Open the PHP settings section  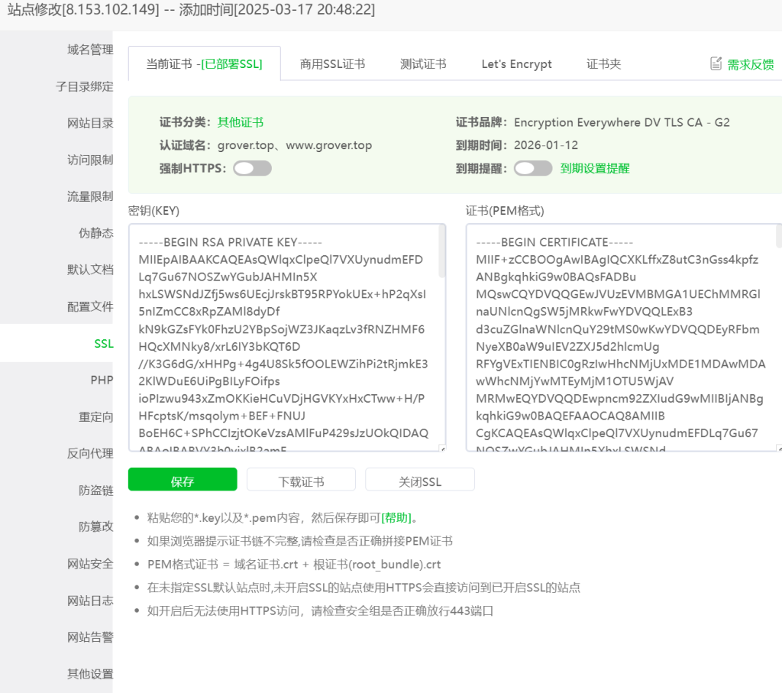tap(102, 380)
